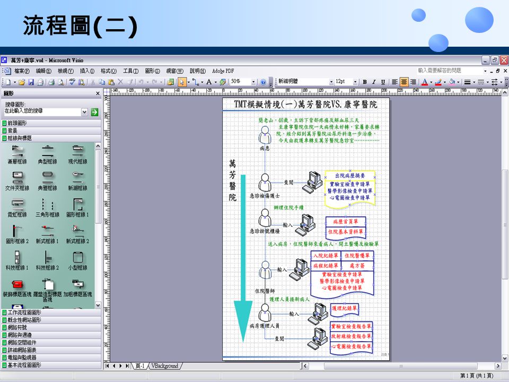The height and width of the screenshot is (382, 509).
Task: Toggle Align Center
Action: (x=404, y=82)
